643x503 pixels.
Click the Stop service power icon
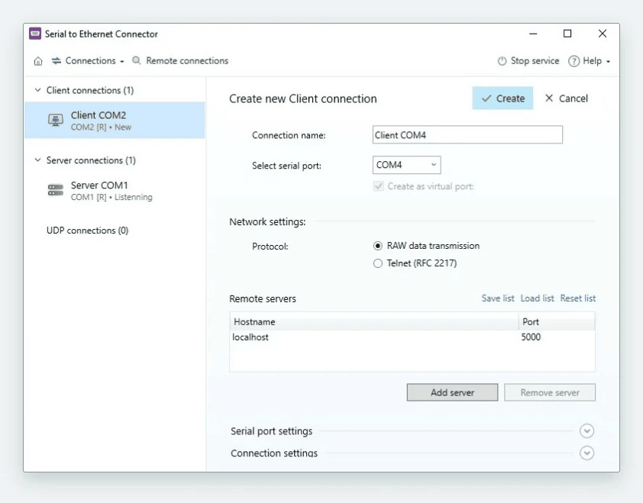502,61
